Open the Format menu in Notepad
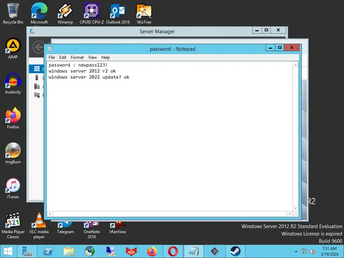Image resolution: width=344 pixels, height=258 pixels. [77, 57]
